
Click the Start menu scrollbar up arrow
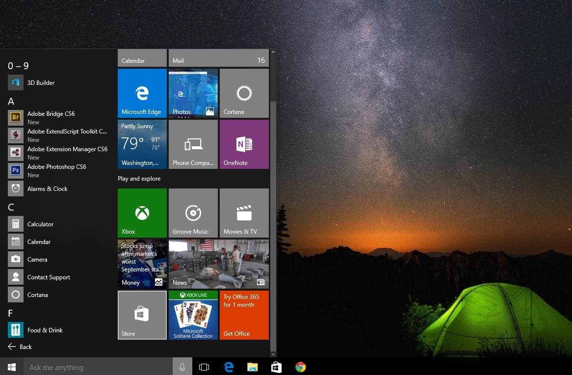(273, 52)
